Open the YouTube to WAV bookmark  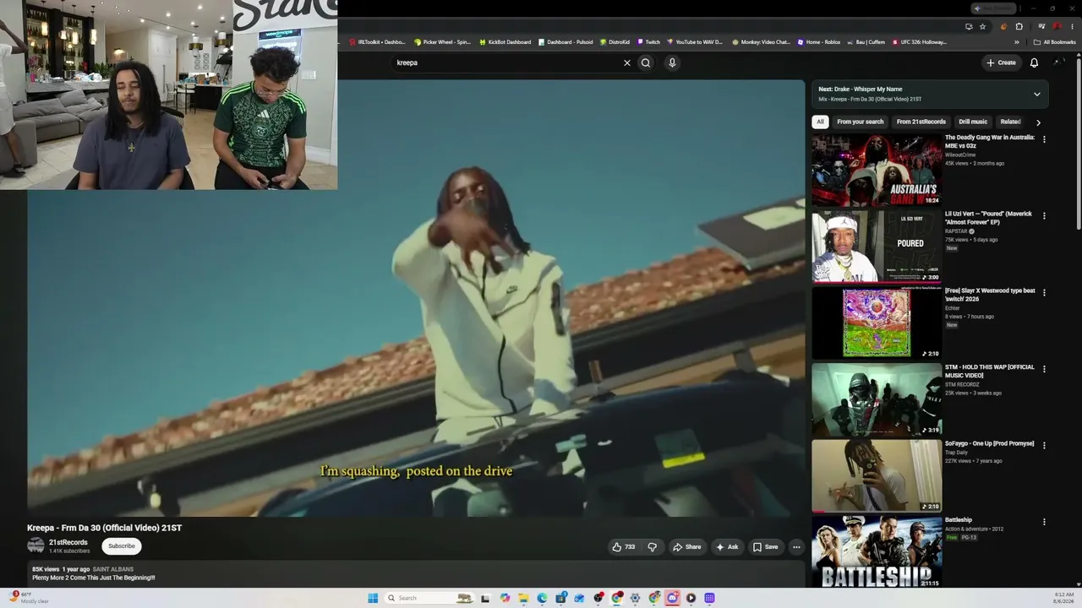pyautogui.click(x=695, y=42)
